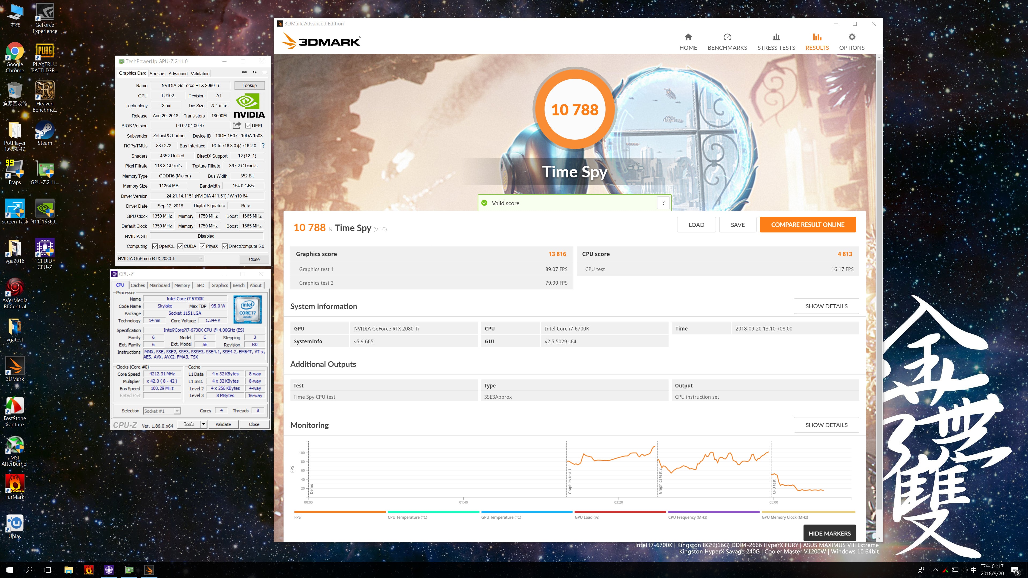Image resolution: width=1028 pixels, height=578 pixels.
Task: Open the FurMark desktop icon
Action: [x=15, y=487]
